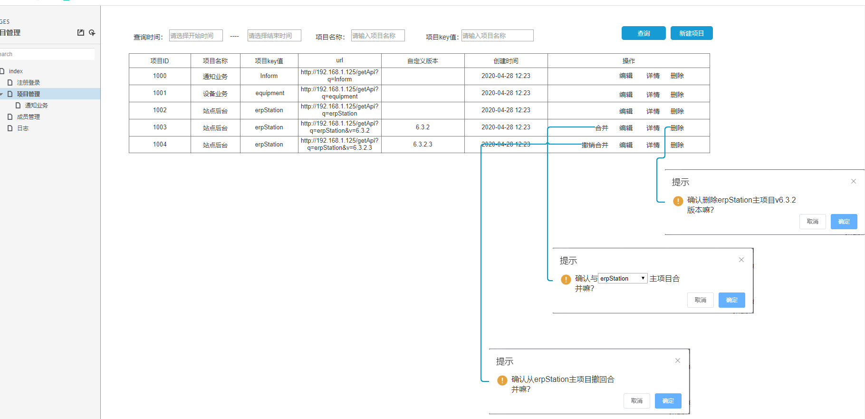Open the 日志 page
The height and width of the screenshot is (419, 865).
[x=23, y=128]
